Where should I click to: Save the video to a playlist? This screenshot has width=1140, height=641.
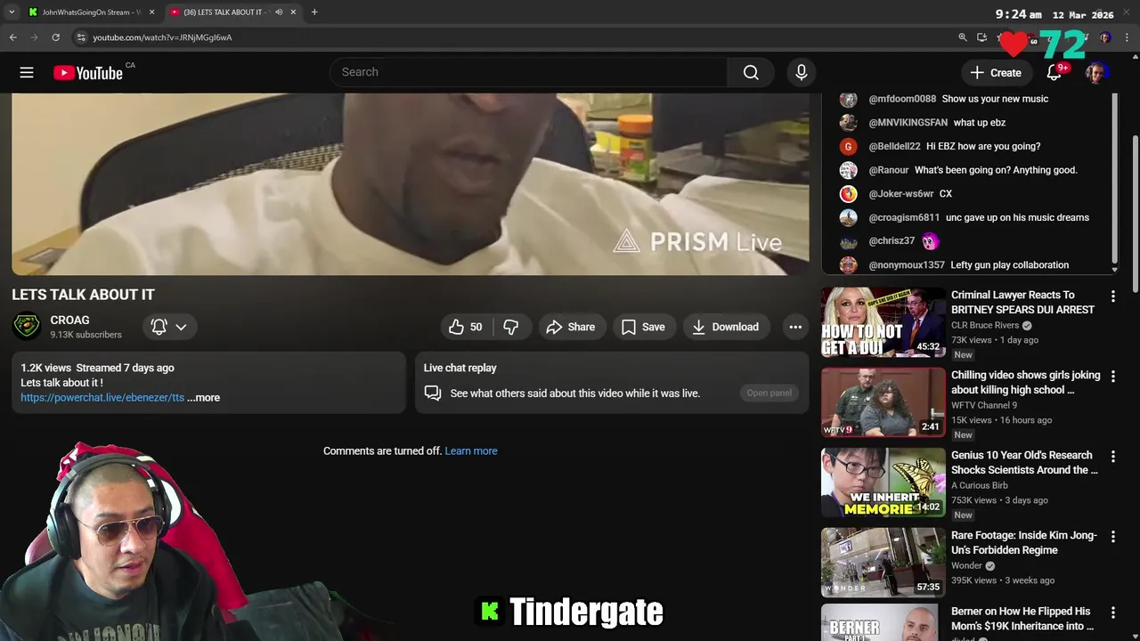coord(643,327)
